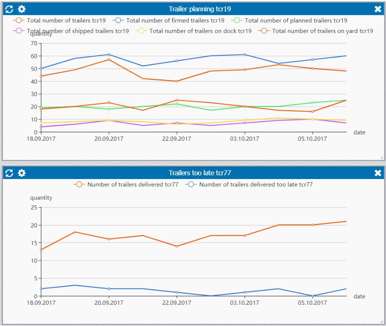Open settings gear for Trailers too late tcr77 widget

click(21, 173)
